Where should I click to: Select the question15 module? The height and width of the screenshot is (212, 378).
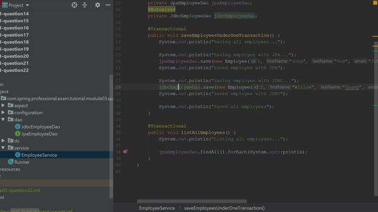pyautogui.click(x=14, y=21)
